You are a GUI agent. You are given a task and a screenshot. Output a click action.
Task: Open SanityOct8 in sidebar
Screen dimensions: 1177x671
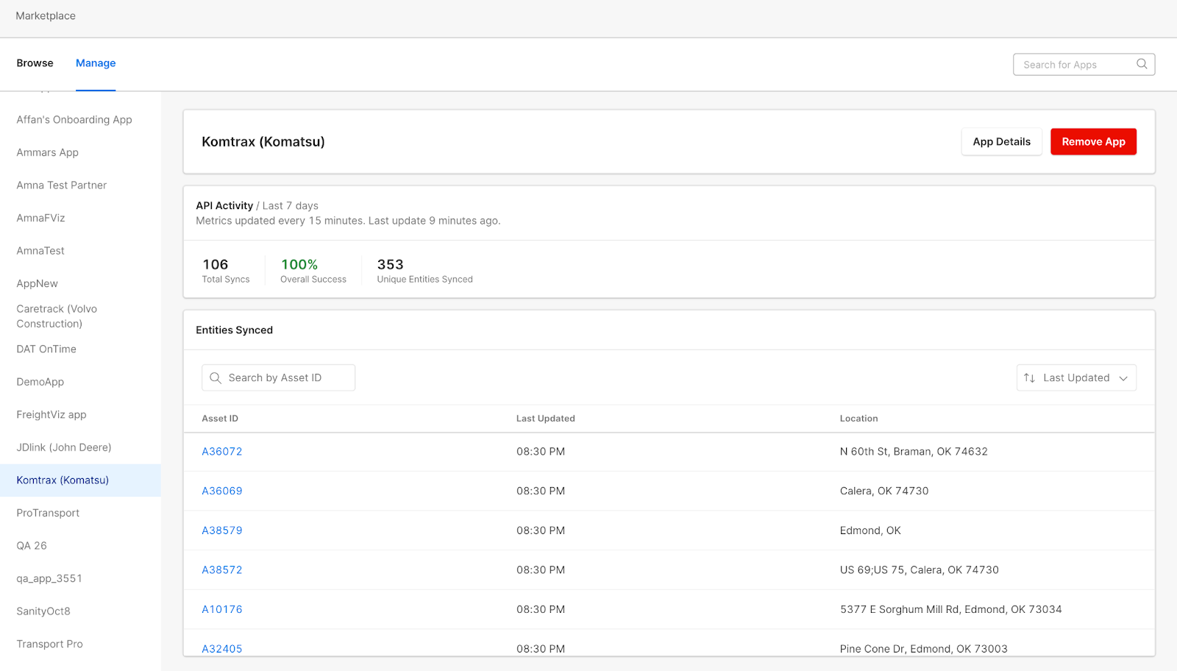click(43, 611)
